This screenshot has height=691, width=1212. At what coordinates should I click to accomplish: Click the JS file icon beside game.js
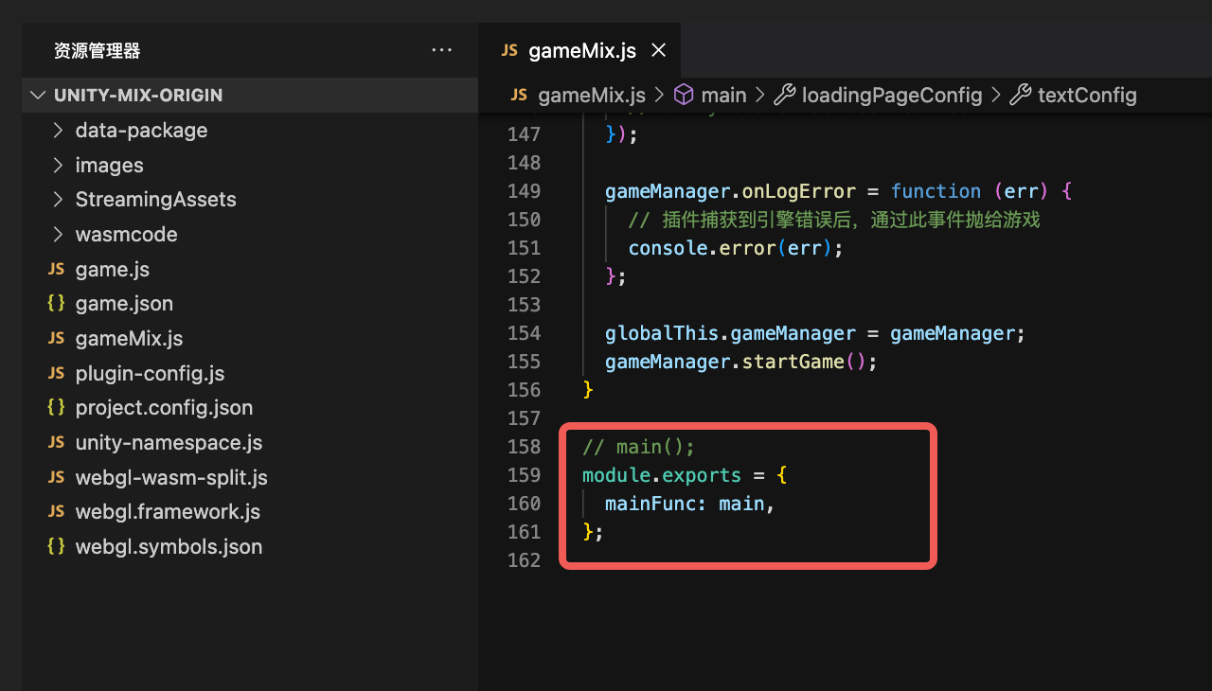[x=56, y=269]
